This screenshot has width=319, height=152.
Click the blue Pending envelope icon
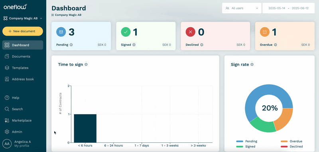pyautogui.click(x=61, y=32)
